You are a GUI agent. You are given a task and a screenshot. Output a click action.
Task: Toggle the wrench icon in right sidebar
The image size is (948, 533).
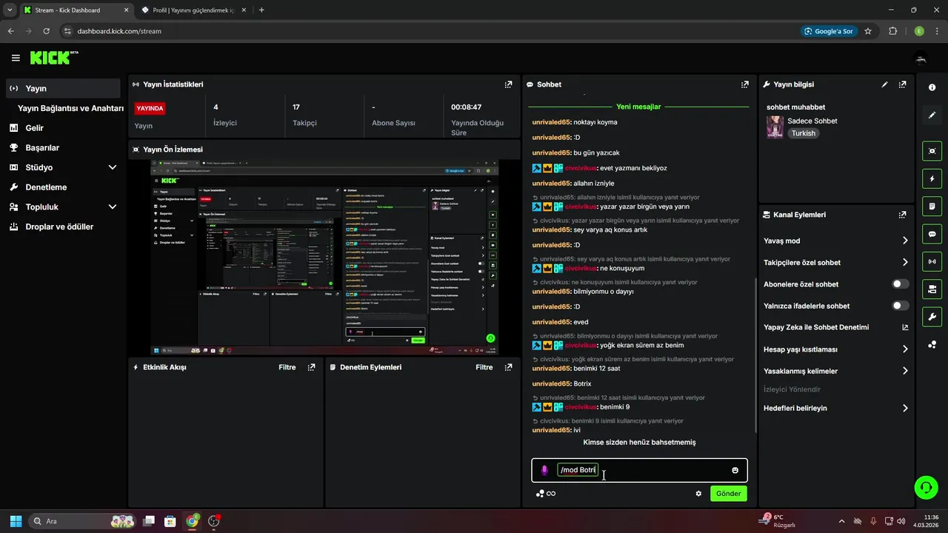click(932, 317)
